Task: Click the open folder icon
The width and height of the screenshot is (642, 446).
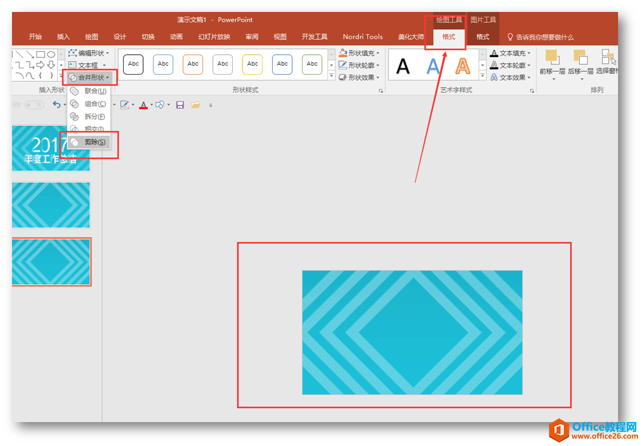Action: (x=195, y=105)
